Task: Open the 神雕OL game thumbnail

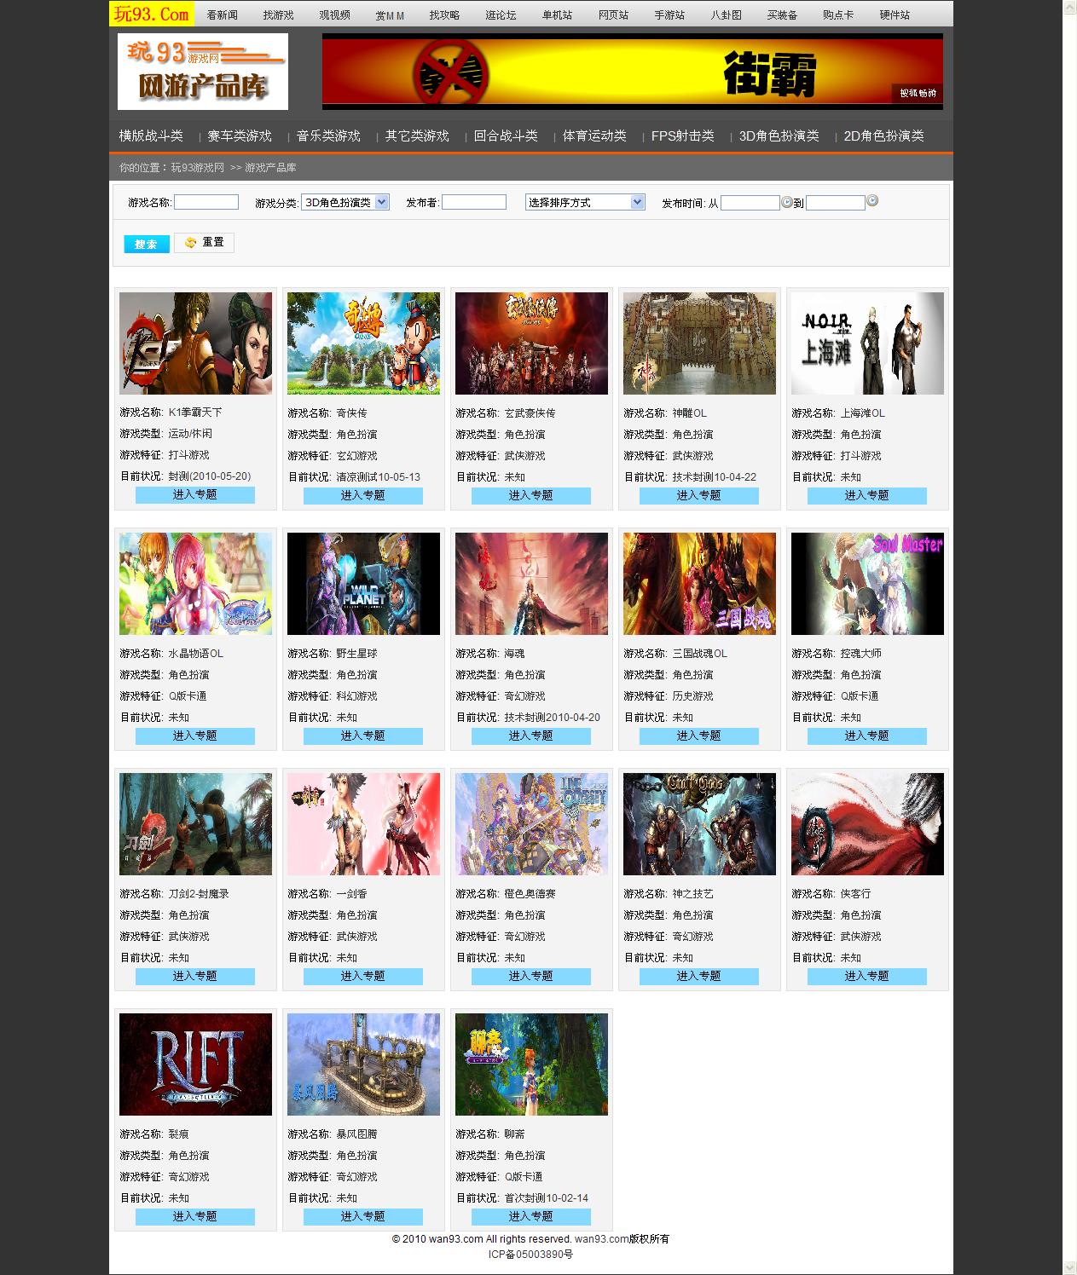Action: (x=700, y=343)
